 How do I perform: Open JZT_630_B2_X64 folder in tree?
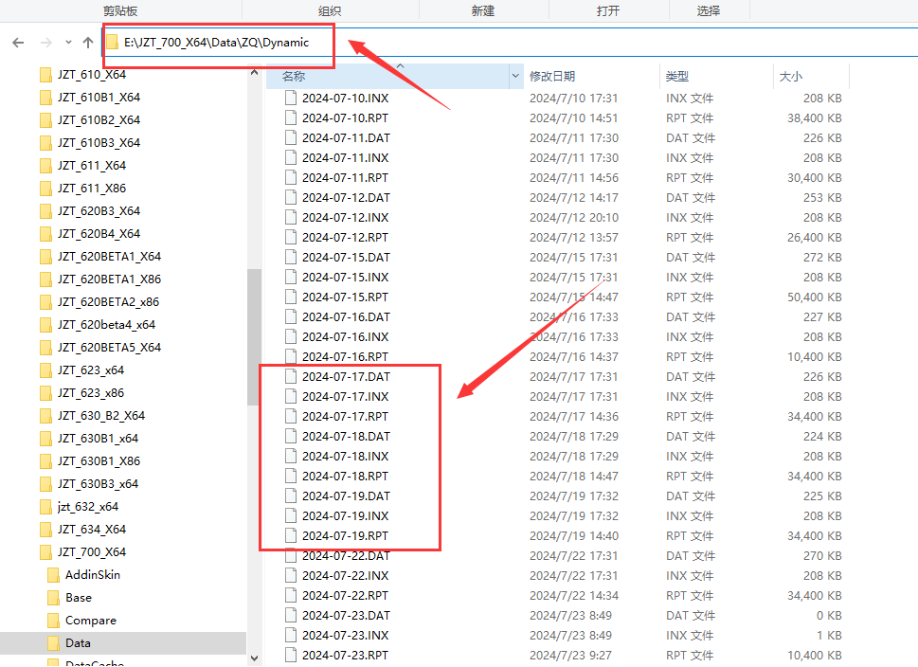point(101,416)
